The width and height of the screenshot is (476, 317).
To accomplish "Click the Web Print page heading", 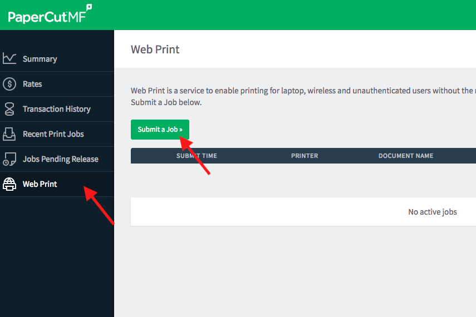I will click(x=155, y=49).
